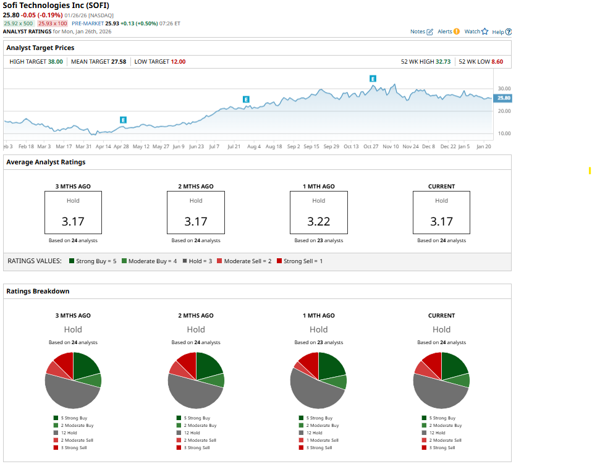The height and width of the screenshot is (464, 592).
Task: Open the Notes pencil icon
Action: point(430,32)
